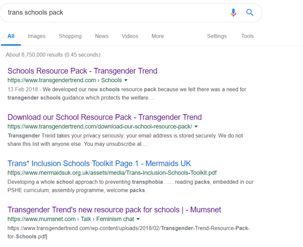Image resolution: width=303 pixels, height=247 pixels.
Task: Open search Settings
Action: pyautogui.click(x=217, y=36)
